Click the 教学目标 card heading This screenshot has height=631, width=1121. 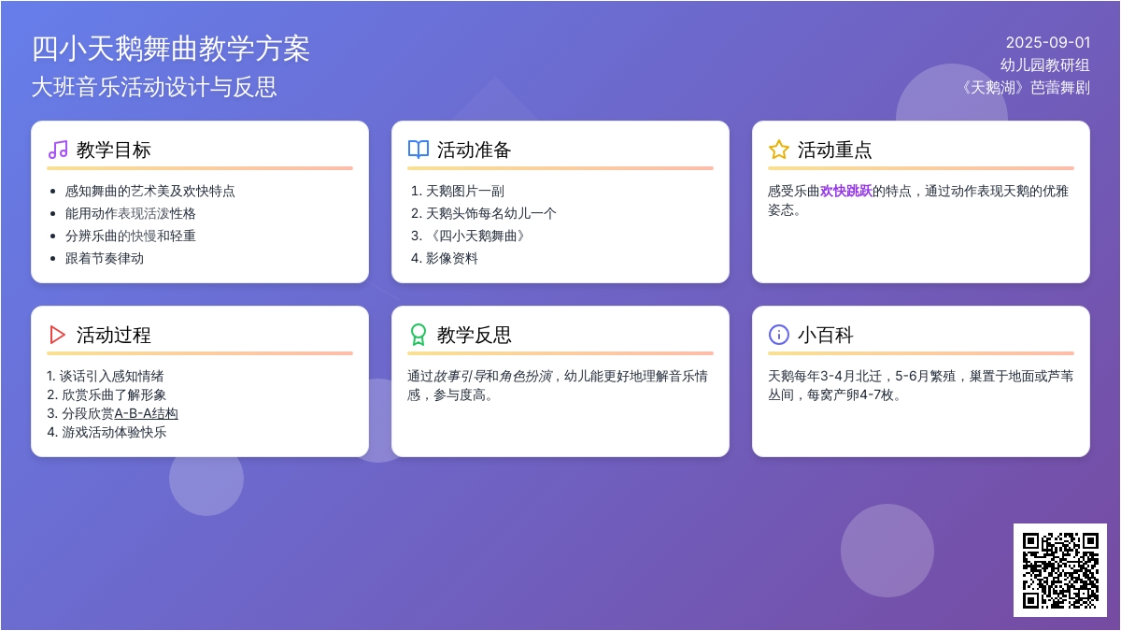(114, 150)
